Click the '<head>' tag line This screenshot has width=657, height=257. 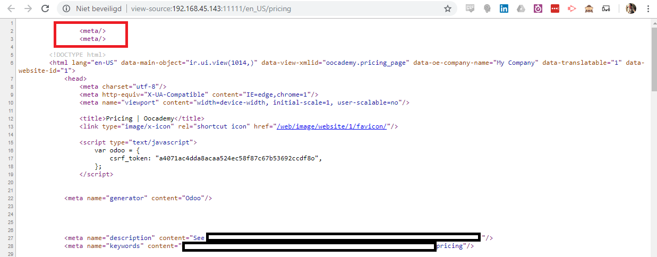(76, 79)
